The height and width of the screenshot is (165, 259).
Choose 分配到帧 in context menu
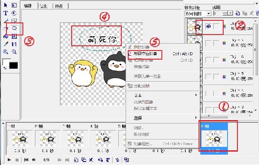(163, 86)
